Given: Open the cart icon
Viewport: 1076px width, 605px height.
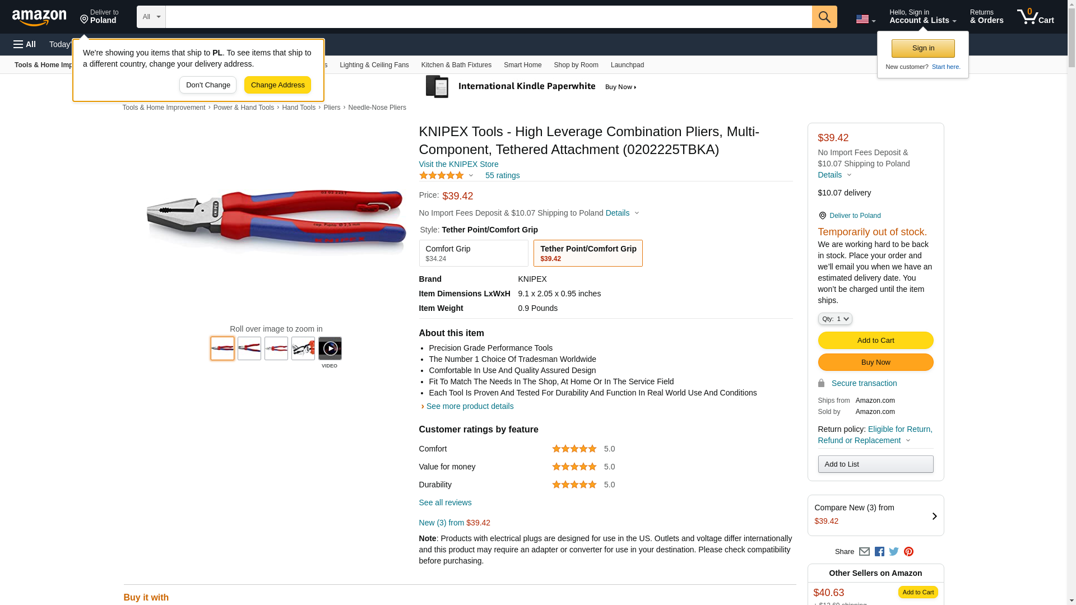Looking at the screenshot, I should (1035, 17).
